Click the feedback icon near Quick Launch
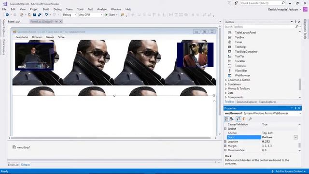 pyautogui.click(x=236, y=3)
